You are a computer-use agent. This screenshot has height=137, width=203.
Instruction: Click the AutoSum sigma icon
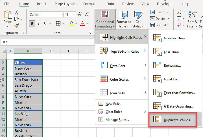pyautogui.click(x=179, y=12)
